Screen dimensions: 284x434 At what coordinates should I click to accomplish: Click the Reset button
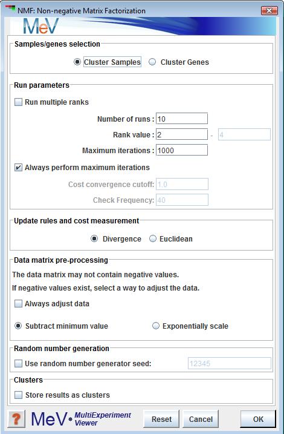click(x=161, y=419)
